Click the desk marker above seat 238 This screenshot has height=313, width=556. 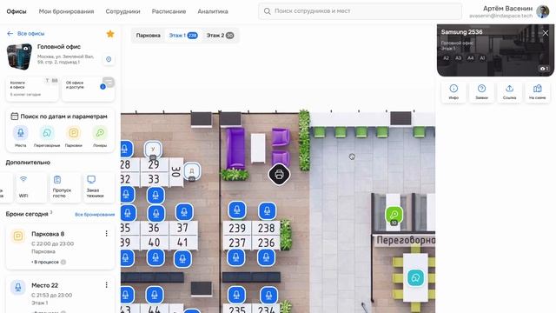click(267, 210)
